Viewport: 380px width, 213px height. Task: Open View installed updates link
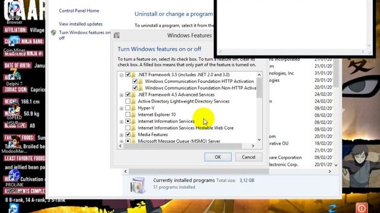point(81,24)
